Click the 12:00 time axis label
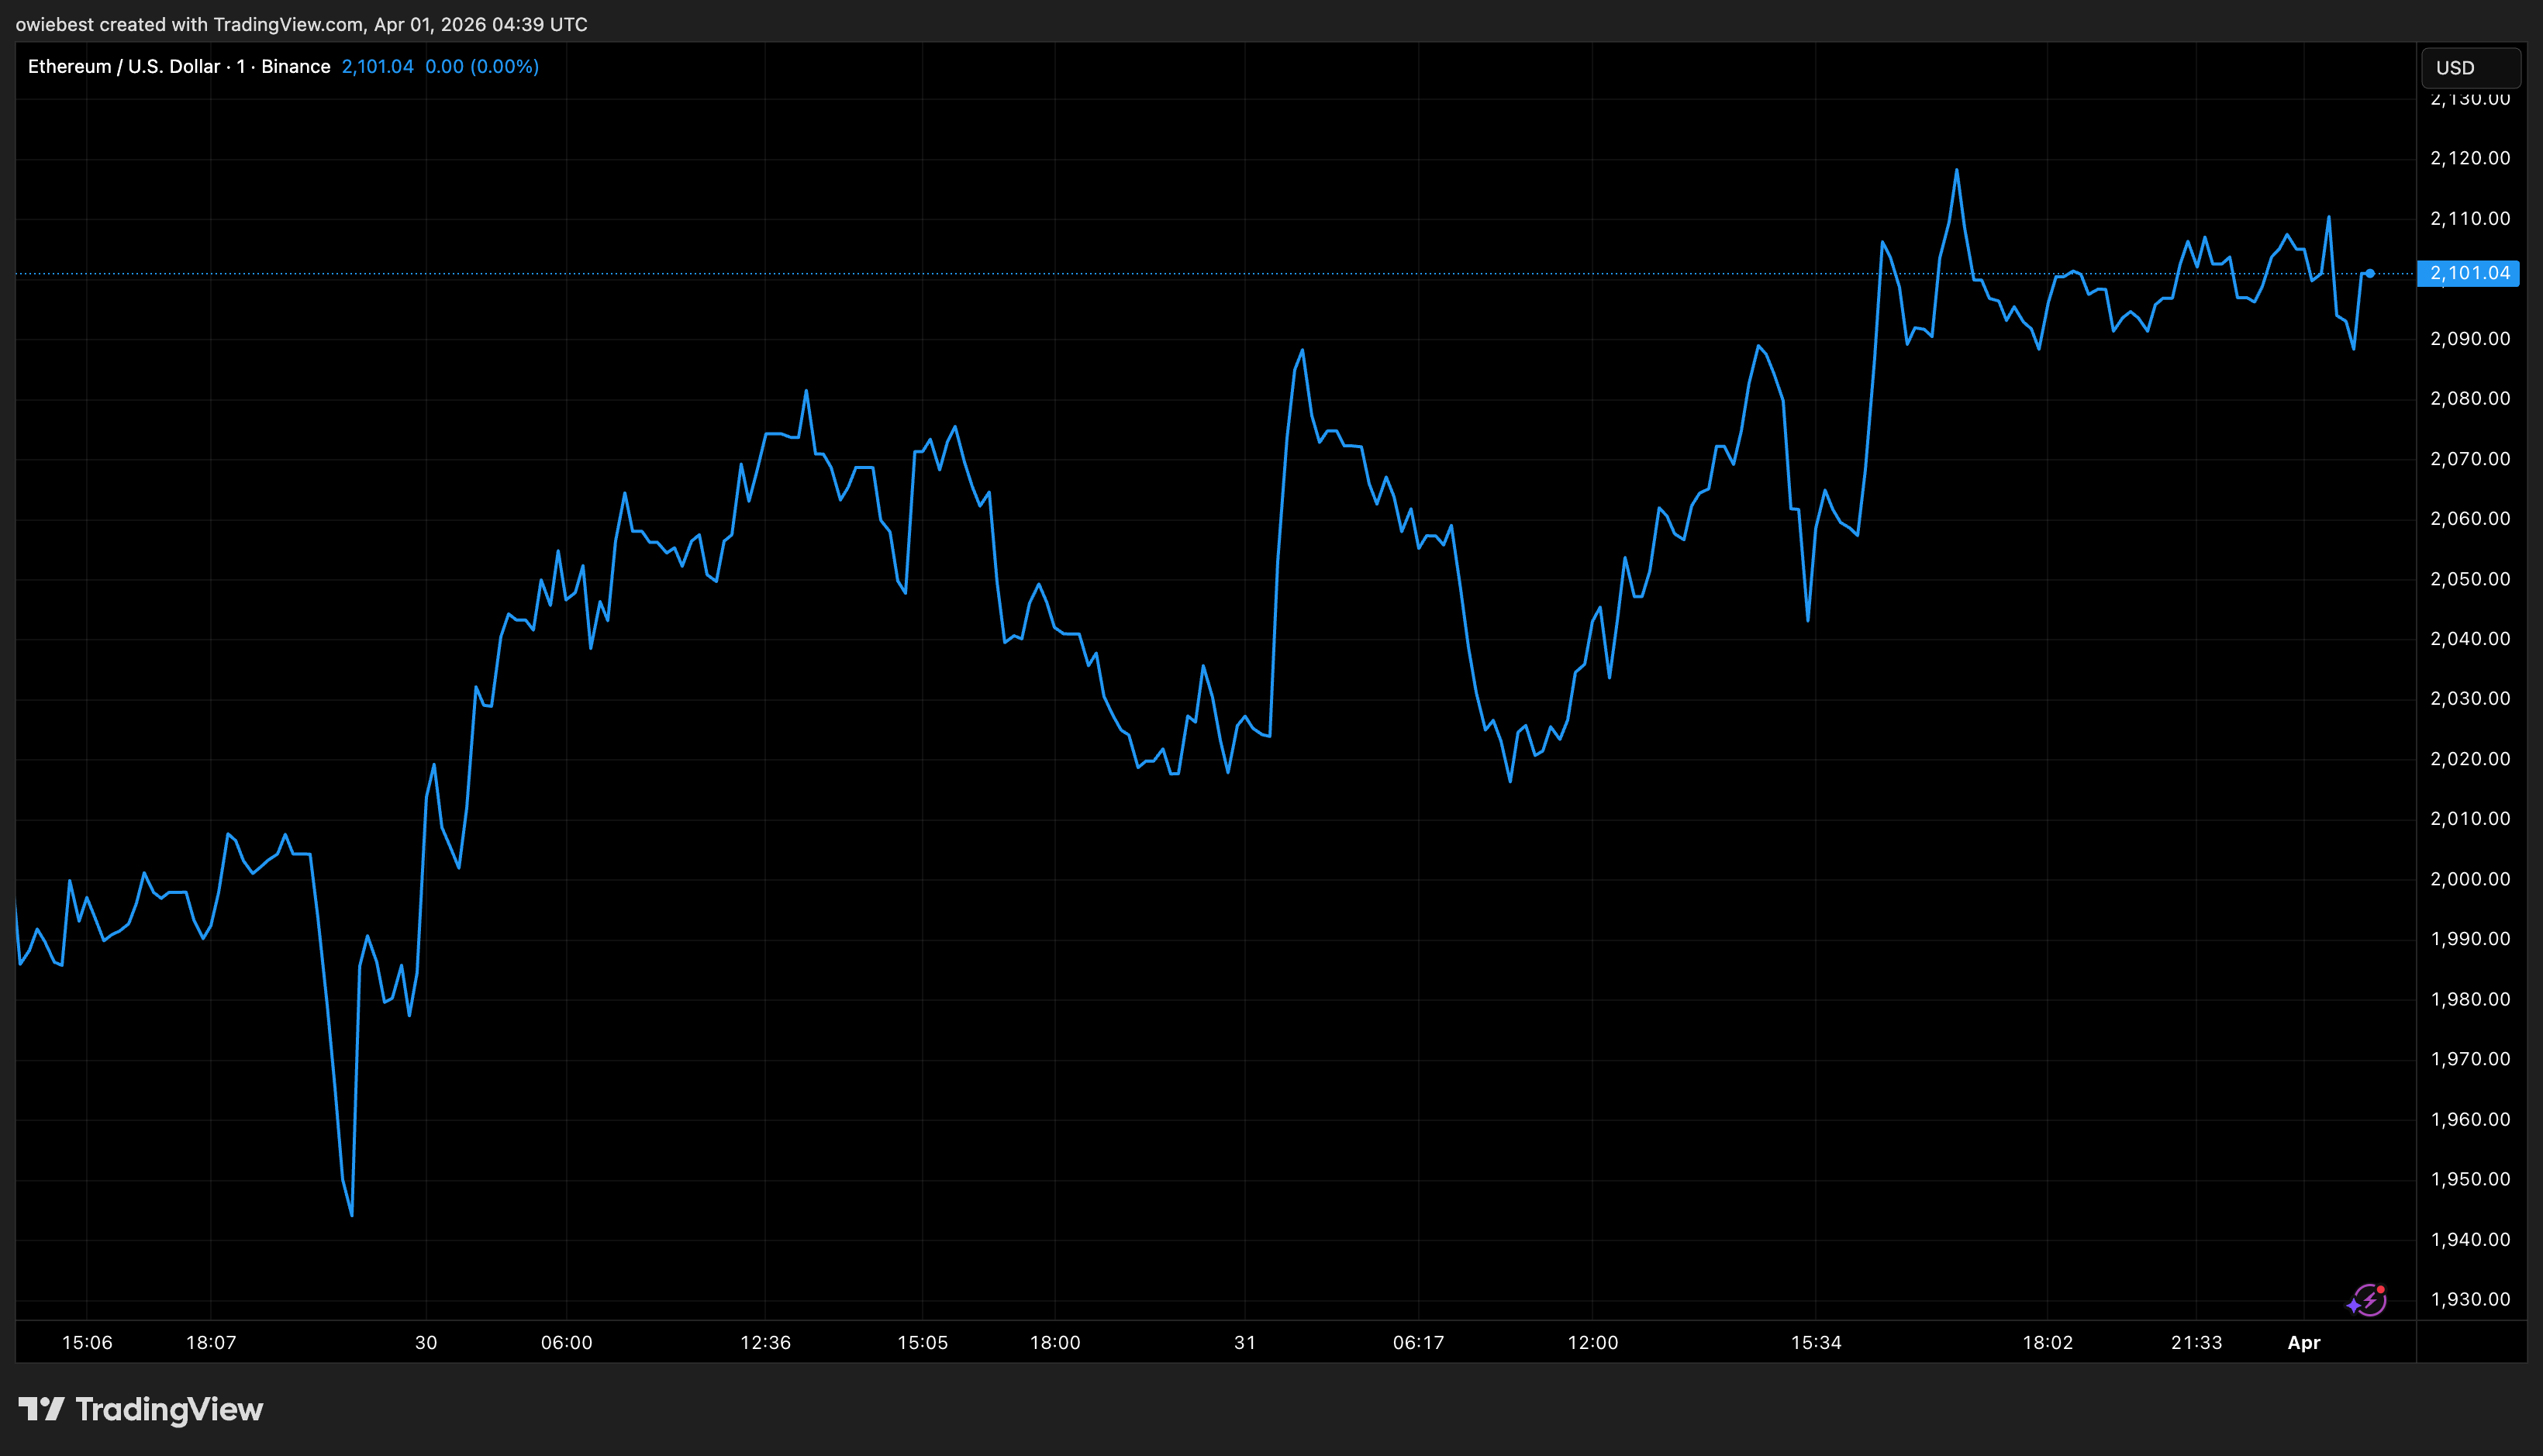 [x=1592, y=1342]
